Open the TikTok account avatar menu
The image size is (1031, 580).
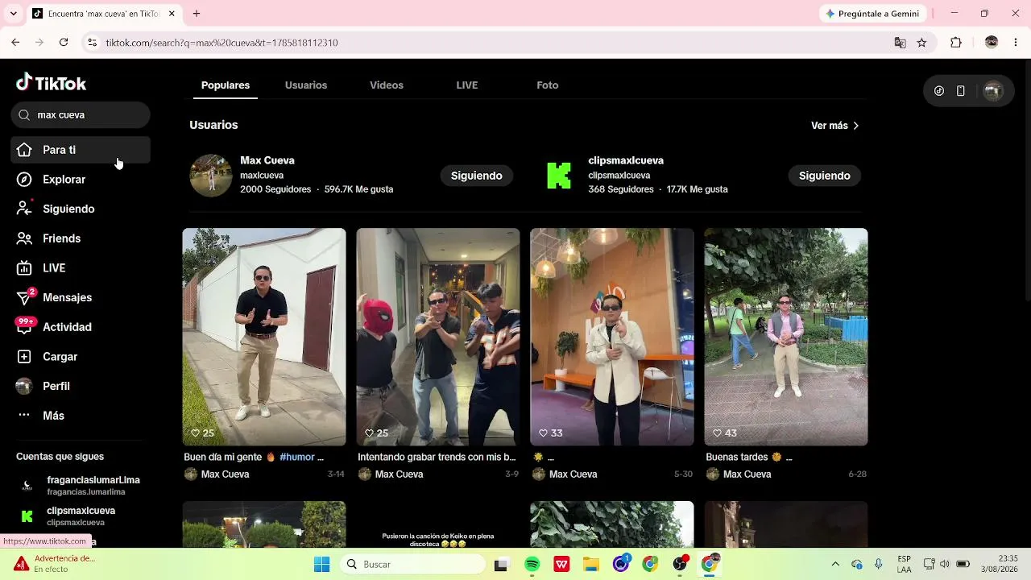992,91
